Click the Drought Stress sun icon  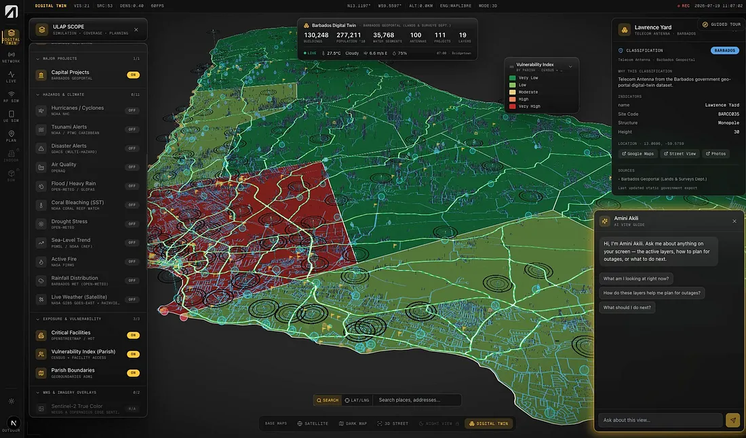[x=41, y=224]
